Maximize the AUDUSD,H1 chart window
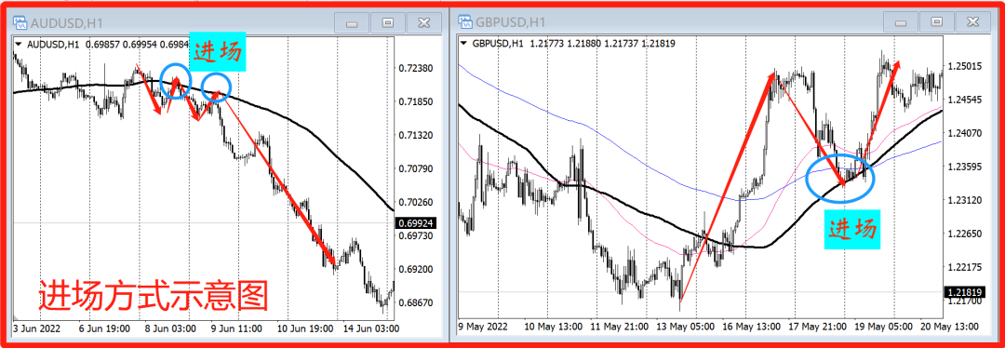This screenshot has height=348, width=1005. pos(387,23)
